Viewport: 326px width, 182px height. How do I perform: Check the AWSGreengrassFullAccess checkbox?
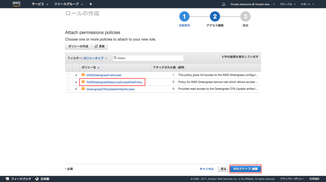69,75
